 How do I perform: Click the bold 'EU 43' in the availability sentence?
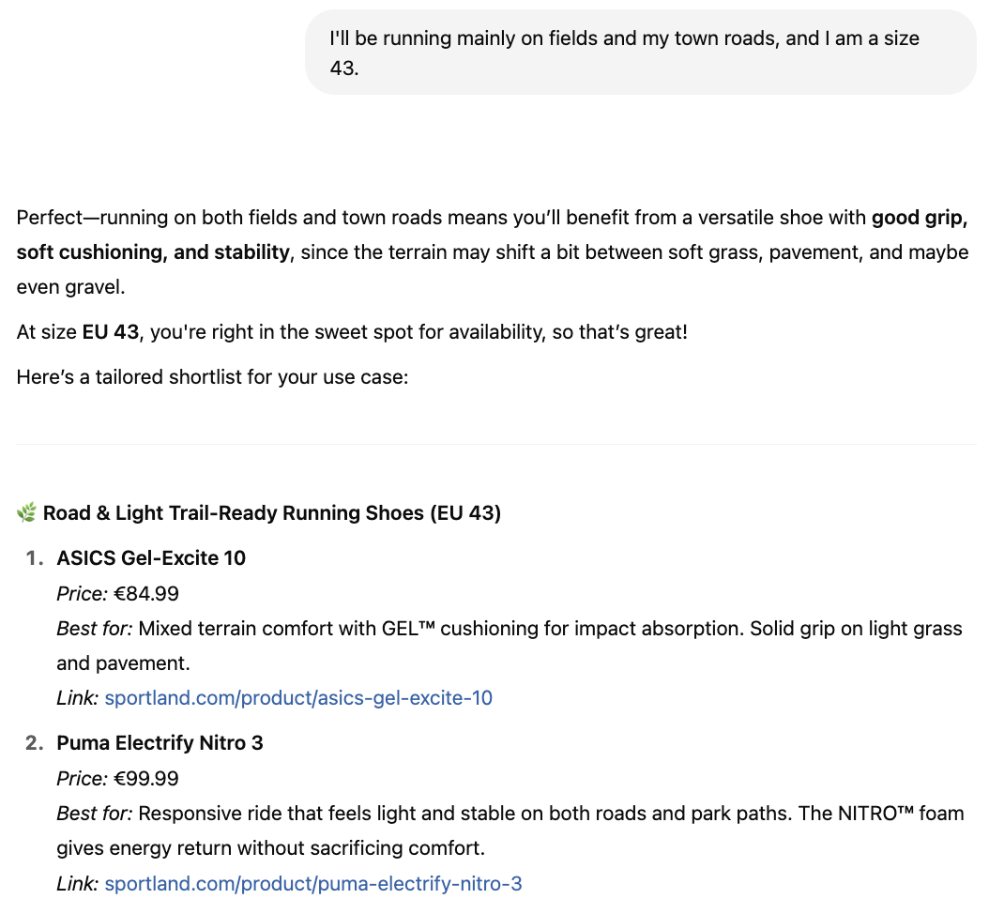click(x=111, y=332)
